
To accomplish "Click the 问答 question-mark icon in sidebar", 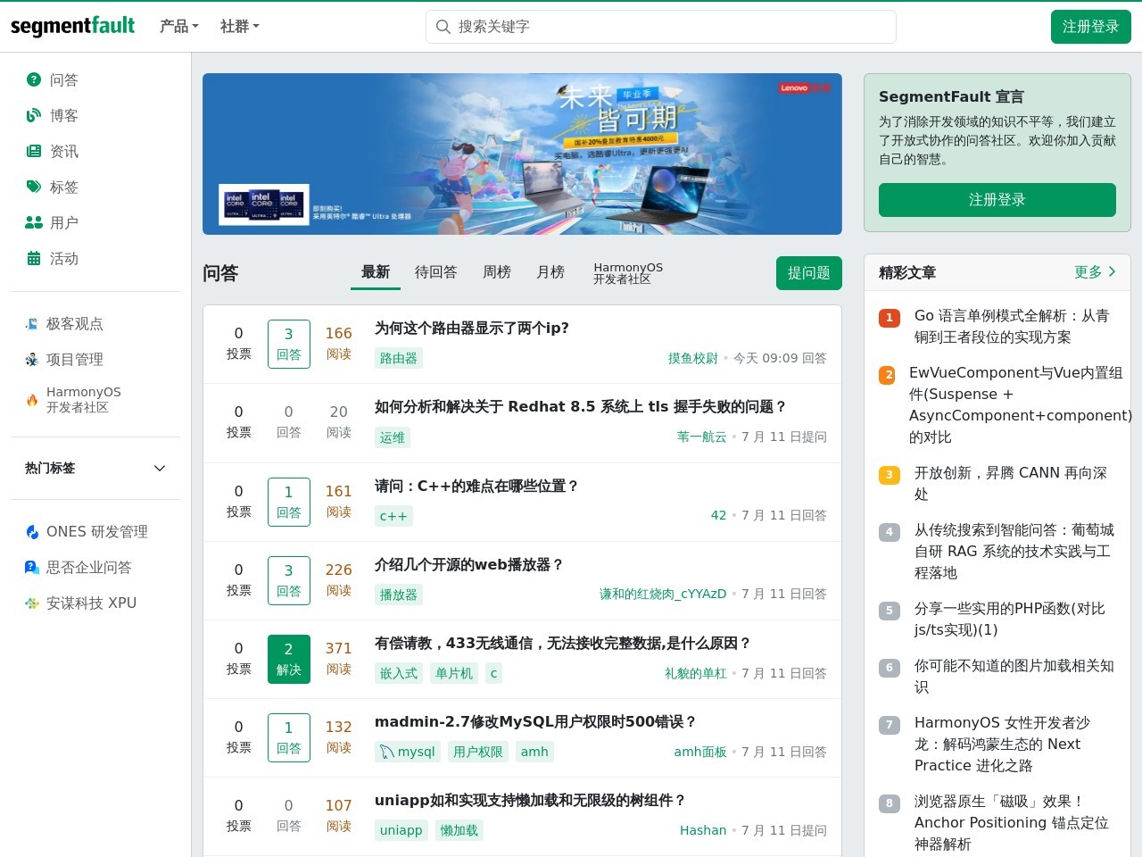I will [34, 79].
